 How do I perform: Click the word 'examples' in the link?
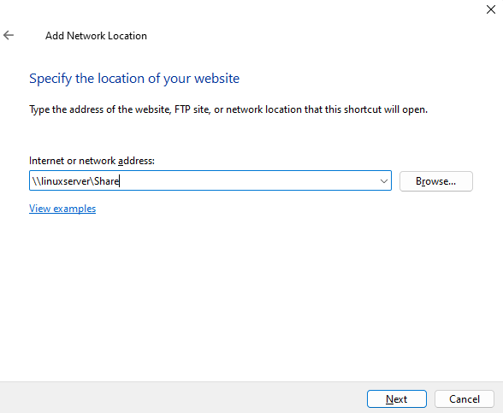74,209
